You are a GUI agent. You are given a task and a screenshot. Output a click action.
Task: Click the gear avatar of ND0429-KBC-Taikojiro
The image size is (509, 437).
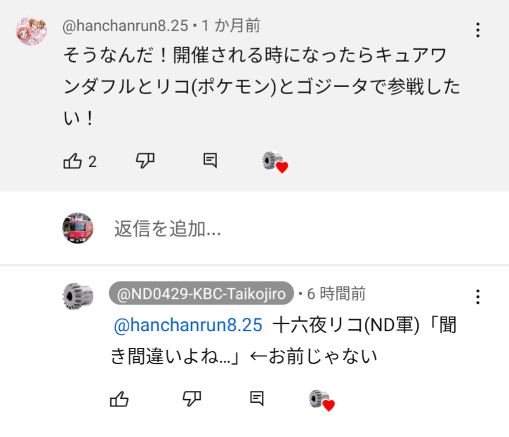click(78, 296)
